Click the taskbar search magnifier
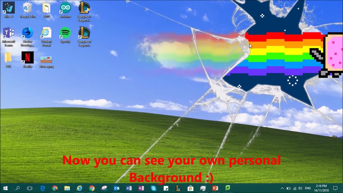The image size is (343, 193). (x=18, y=188)
